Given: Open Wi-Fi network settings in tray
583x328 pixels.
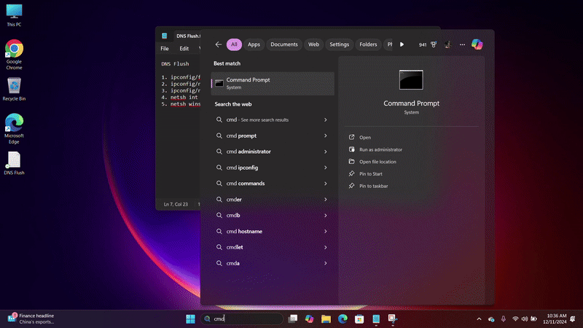Looking at the screenshot, I should coord(515,319).
